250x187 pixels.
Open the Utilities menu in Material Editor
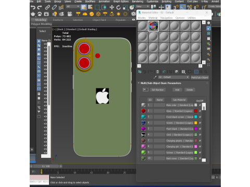[192, 18]
